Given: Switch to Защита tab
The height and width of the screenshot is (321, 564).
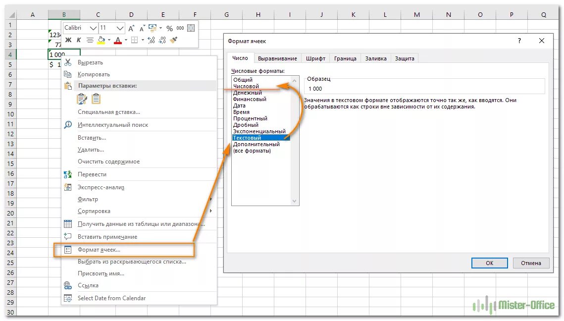Looking at the screenshot, I should pos(405,58).
